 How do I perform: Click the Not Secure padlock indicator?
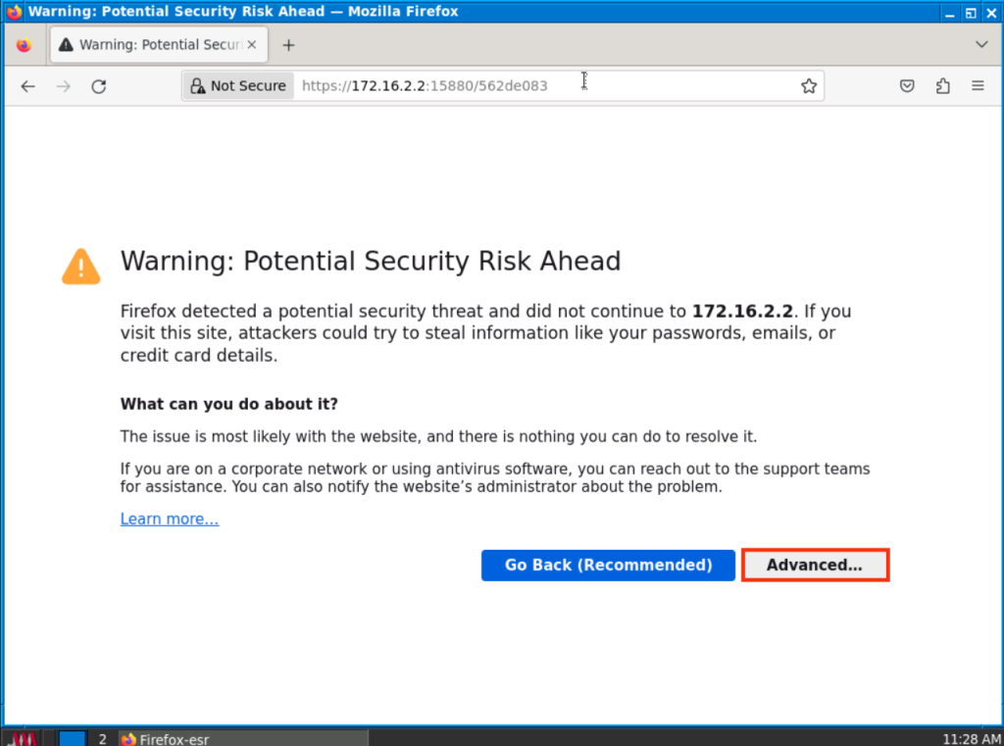[x=238, y=86]
